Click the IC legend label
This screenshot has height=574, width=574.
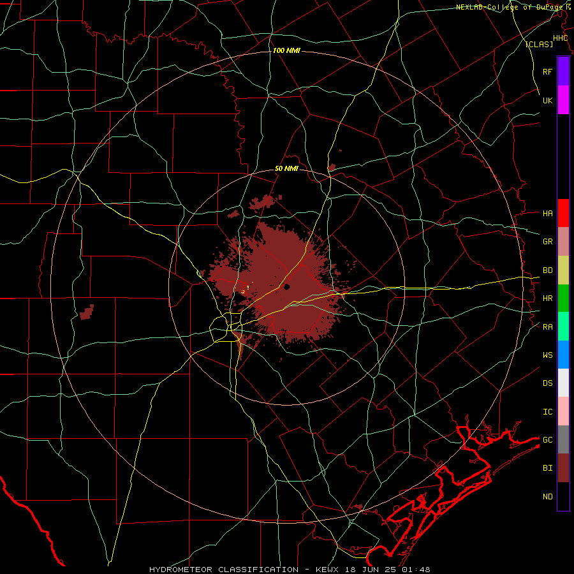(x=547, y=412)
